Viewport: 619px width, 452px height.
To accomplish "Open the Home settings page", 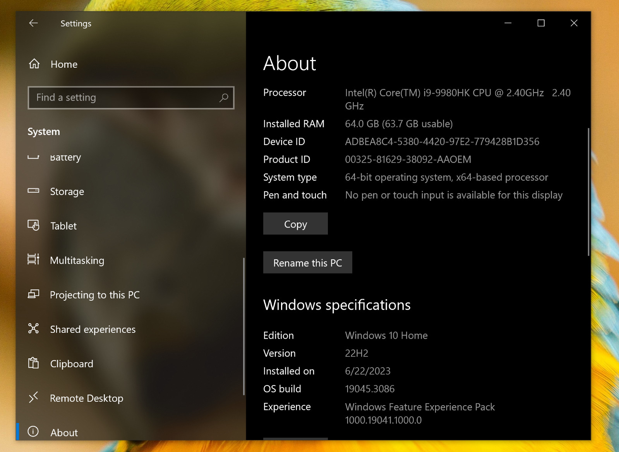I will (x=131, y=64).
